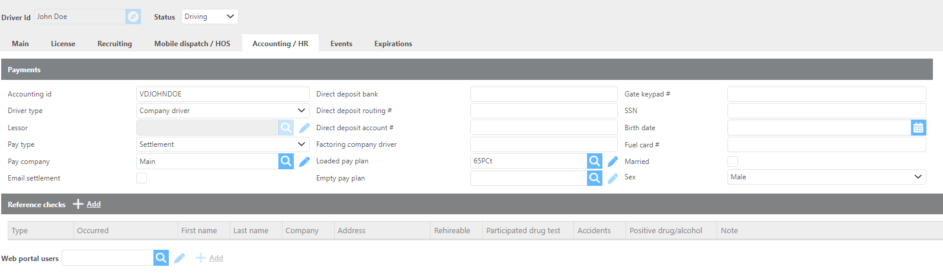This screenshot has width=943, height=277.
Task: Edit the Pay company with pencil icon
Action: click(x=304, y=162)
